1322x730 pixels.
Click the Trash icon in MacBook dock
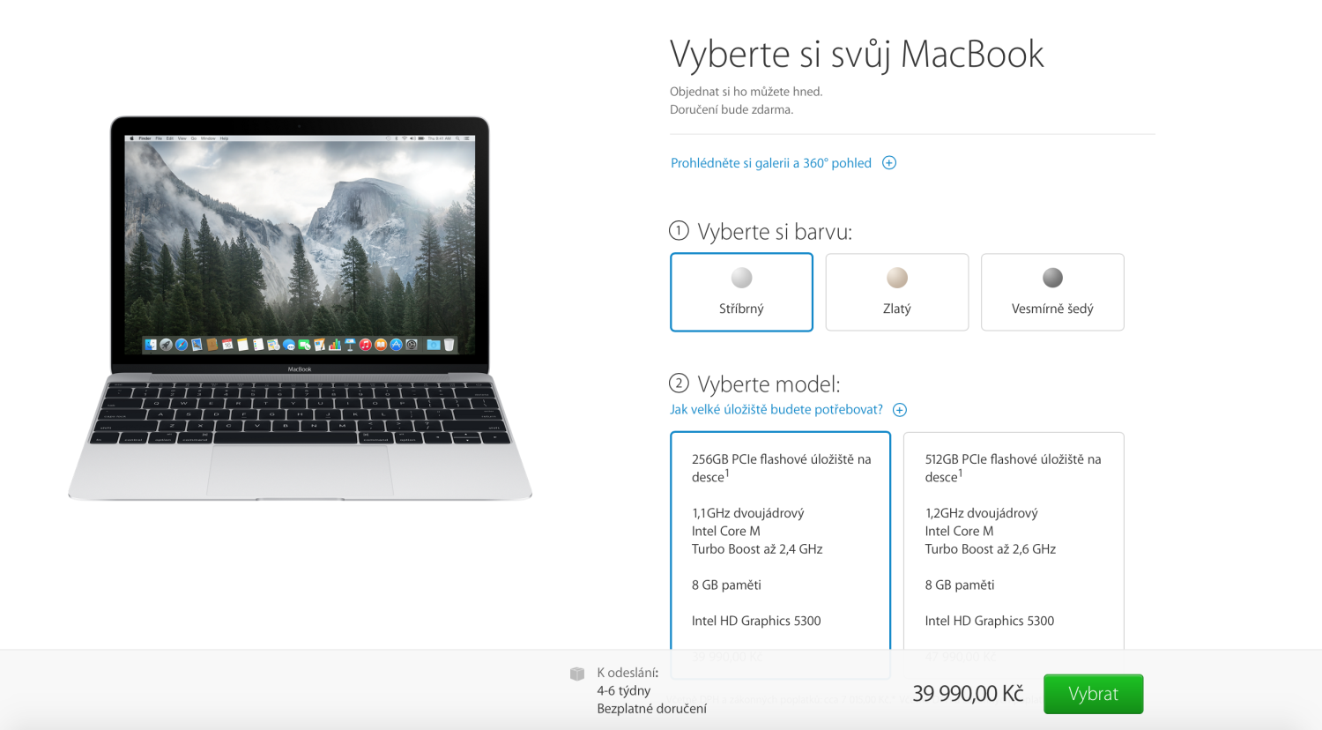pyautogui.click(x=449, y=345)
